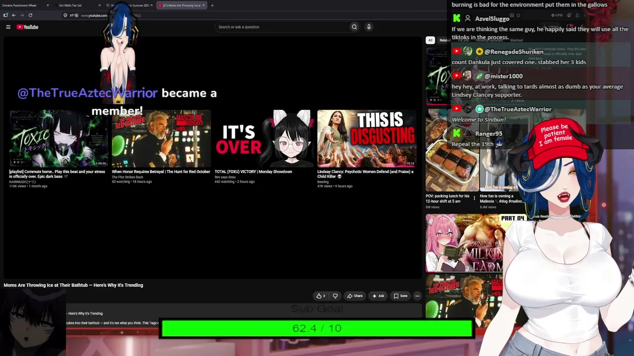Viewport: 634px width, 356px height.
Task: Go back with browser back arrow
Action: click(x=14, y=15)
